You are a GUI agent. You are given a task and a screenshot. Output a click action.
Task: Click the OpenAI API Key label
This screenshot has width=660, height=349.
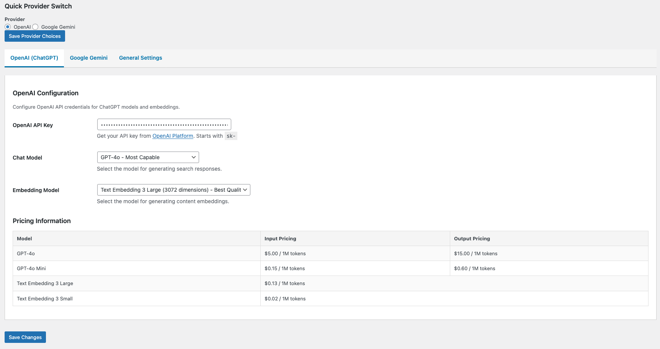tap(33, 125)
